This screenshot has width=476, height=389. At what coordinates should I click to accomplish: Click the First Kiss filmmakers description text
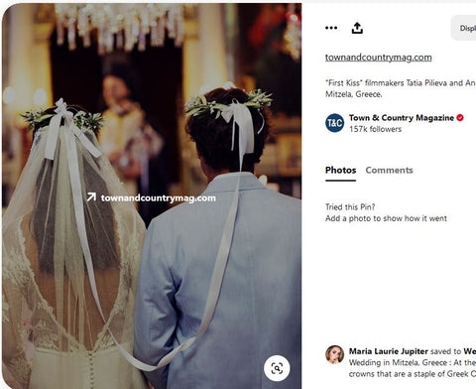[401, 88]
